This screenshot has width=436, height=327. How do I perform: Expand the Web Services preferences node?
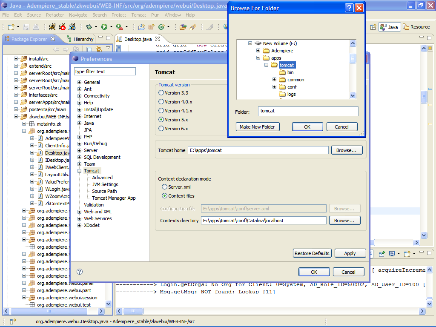80,218
